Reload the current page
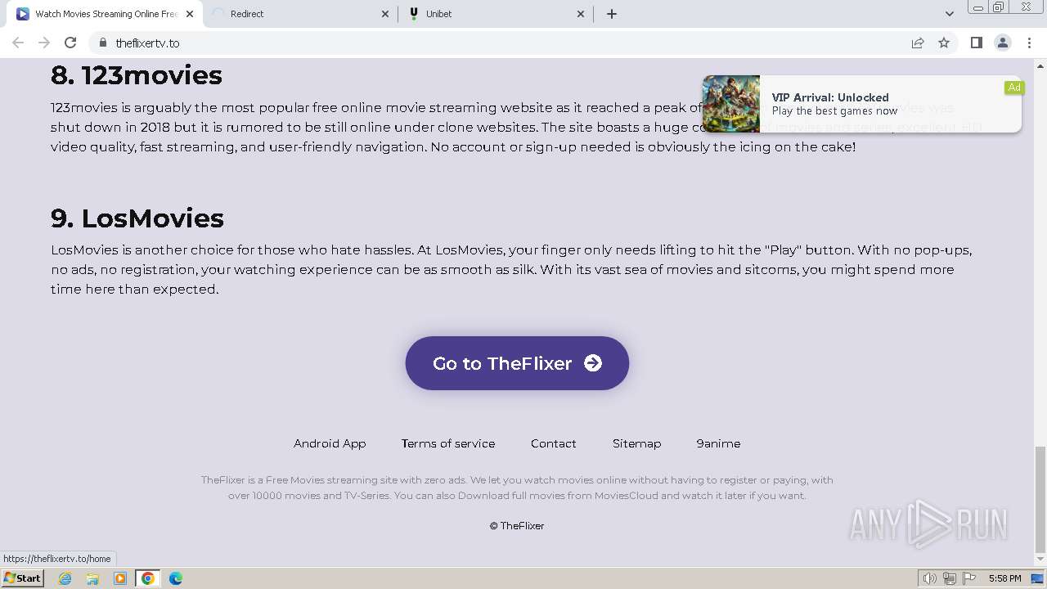The image size is (1047, 589). point(70,43)
